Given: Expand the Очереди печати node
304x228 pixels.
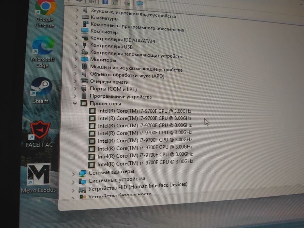Looking at the screenshot, I should 75,81.
